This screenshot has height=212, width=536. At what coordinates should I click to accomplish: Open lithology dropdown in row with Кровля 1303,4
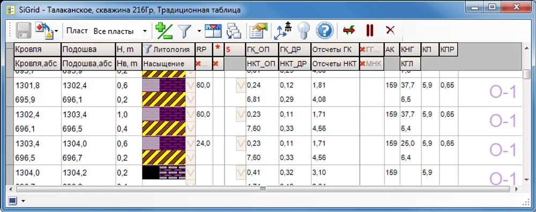pyautogui.click(x=190, y=143)
